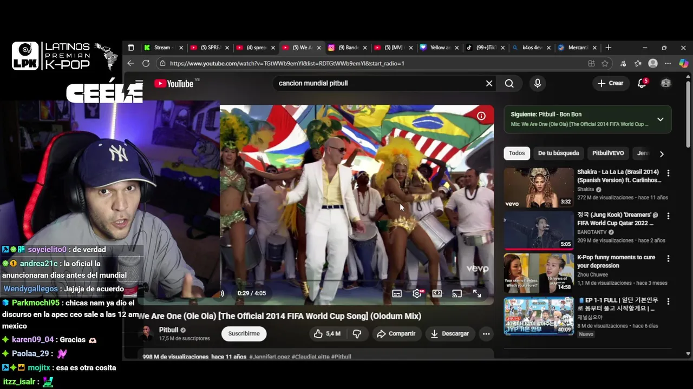Toggle theater mode for the video

(437, 293)
